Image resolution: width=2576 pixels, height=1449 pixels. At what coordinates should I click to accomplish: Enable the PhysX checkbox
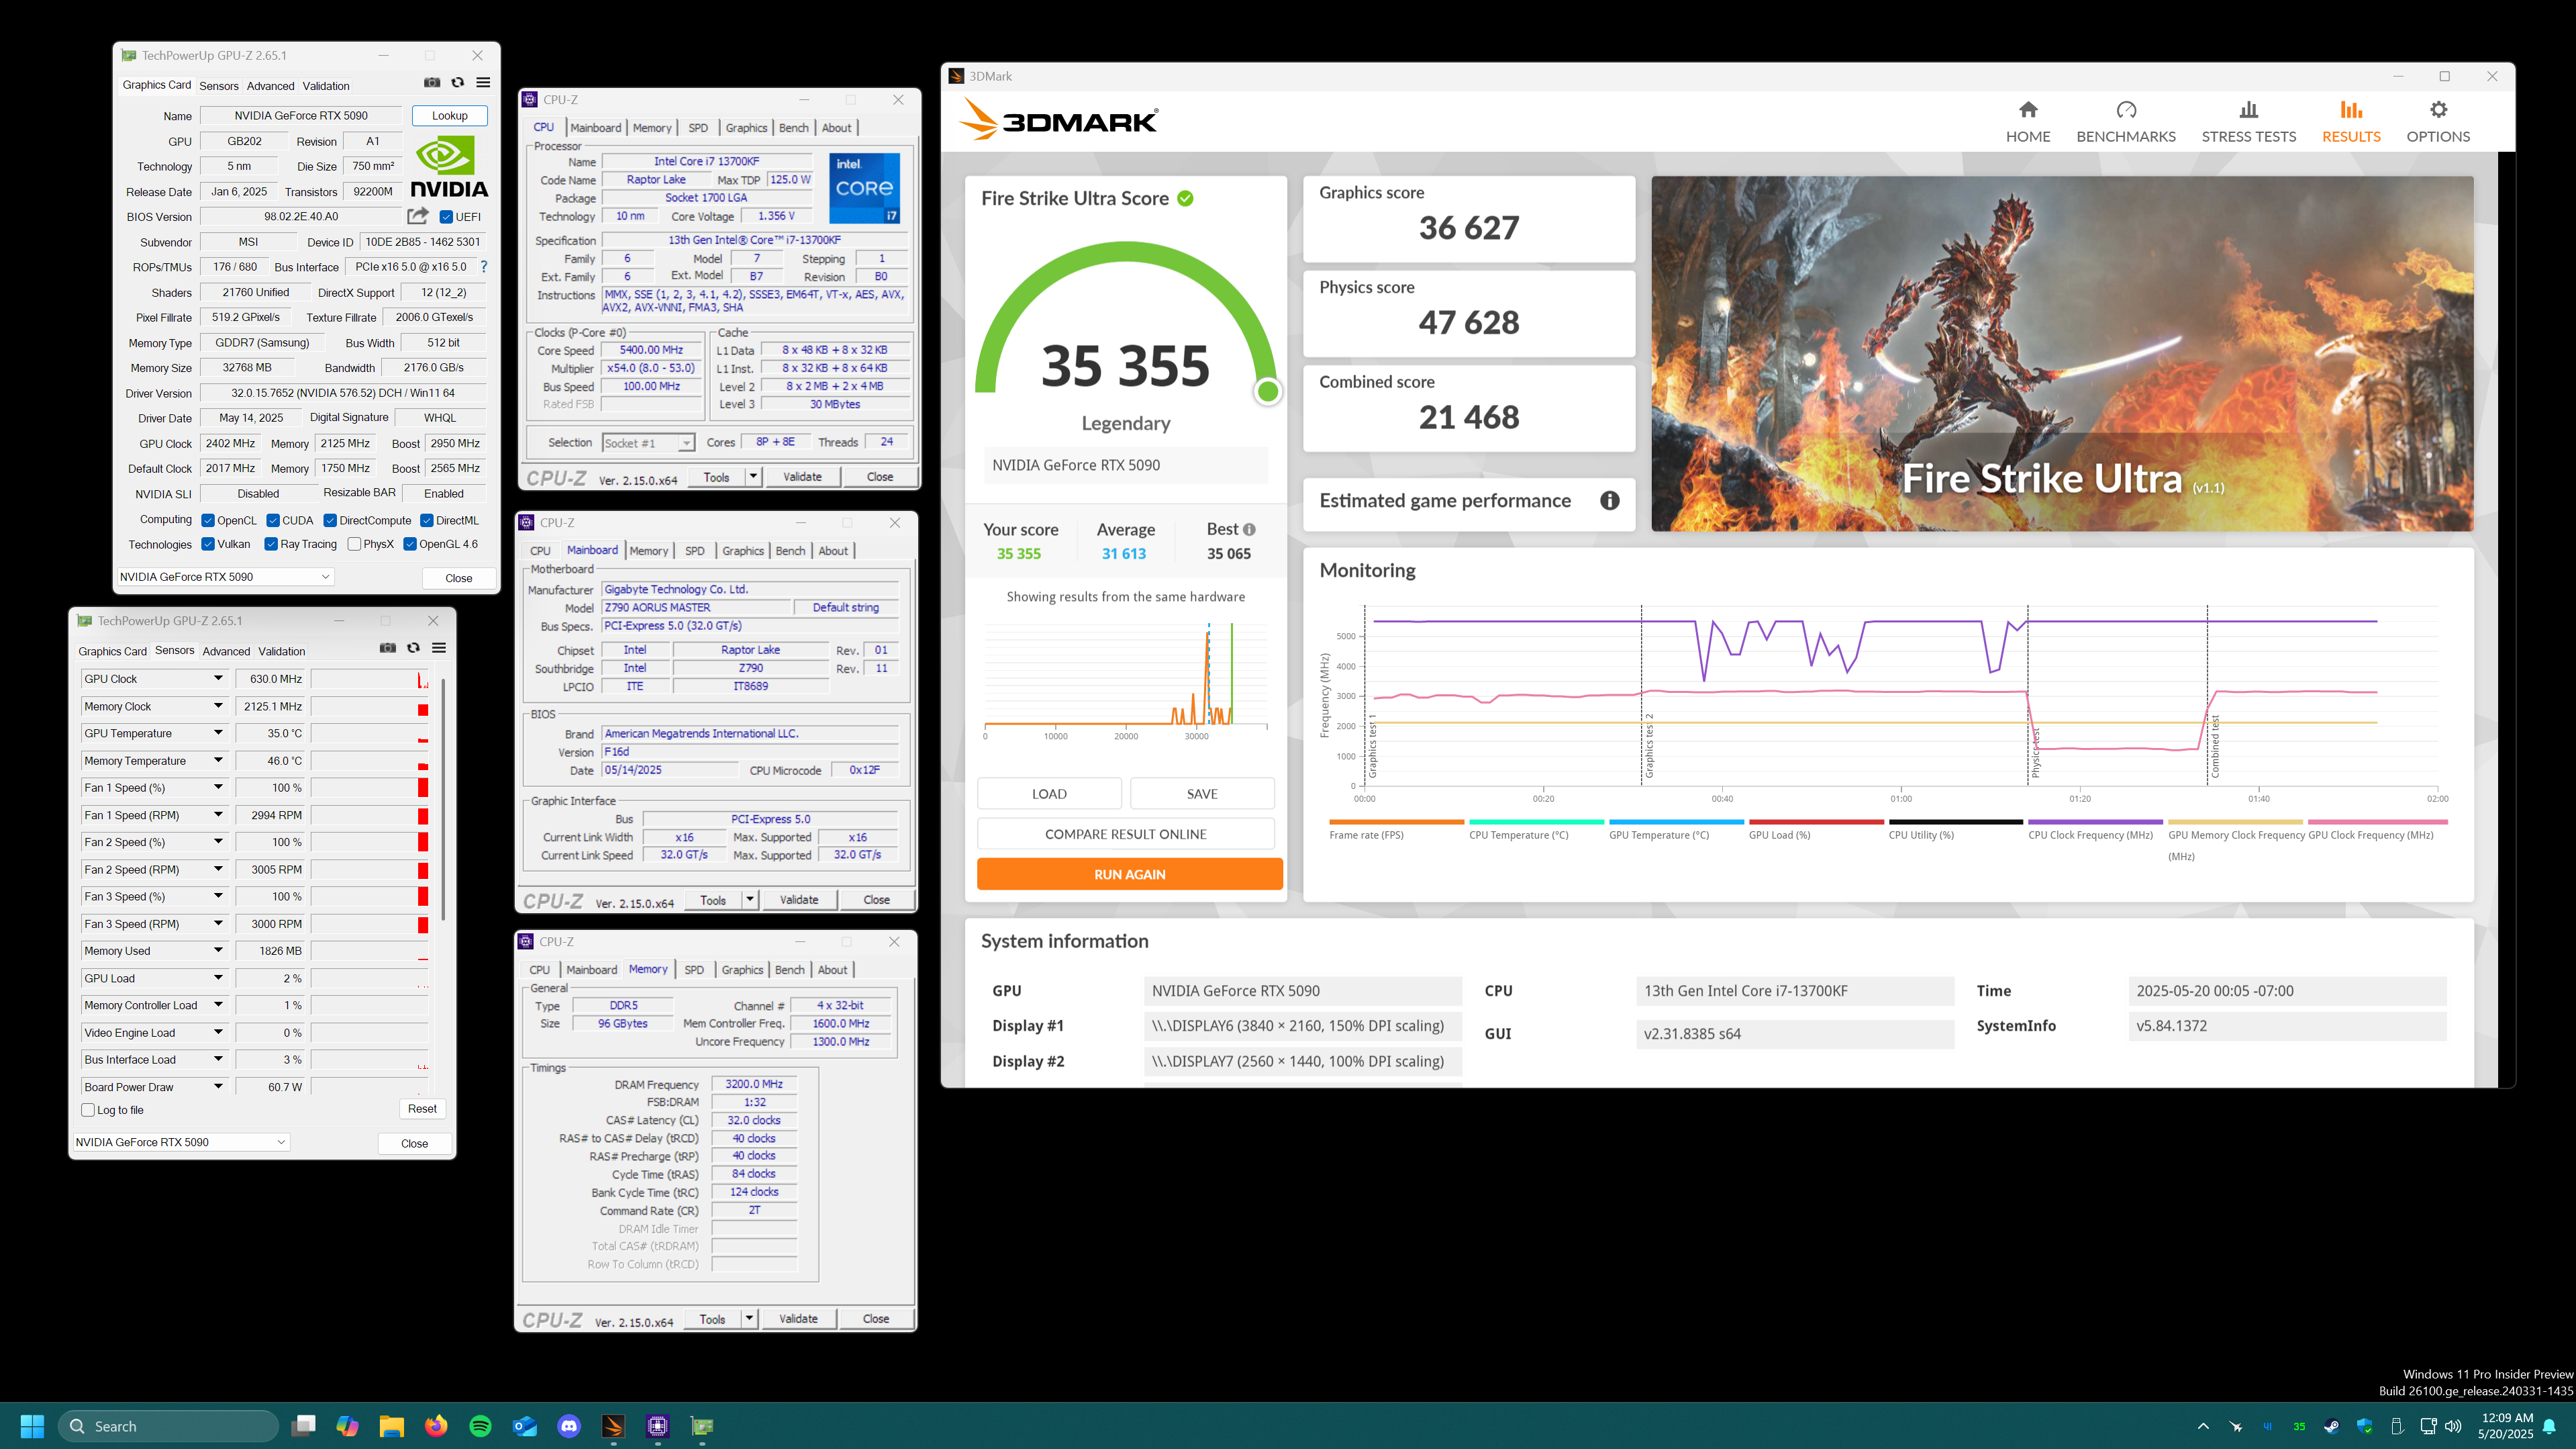coord(354,545)
